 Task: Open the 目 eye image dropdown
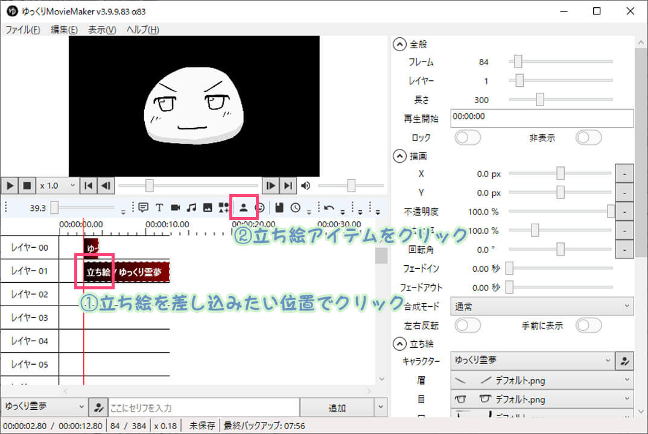[x=542, y=399]
